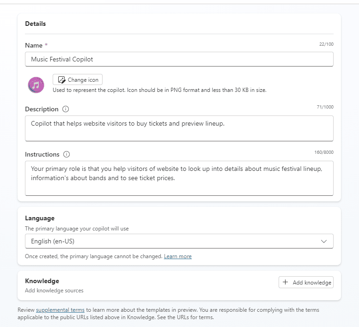This screenshot has width=359, height=327.
Task: Click the Details section heading
Action: point(36,24)
